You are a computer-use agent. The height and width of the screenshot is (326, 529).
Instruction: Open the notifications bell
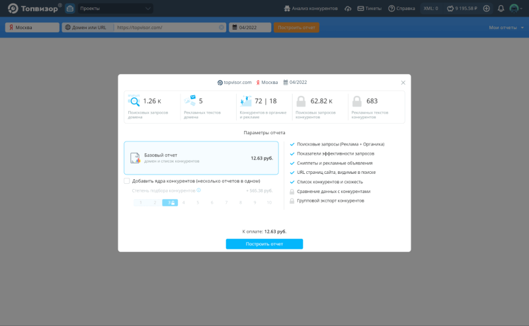coord(501,9)
